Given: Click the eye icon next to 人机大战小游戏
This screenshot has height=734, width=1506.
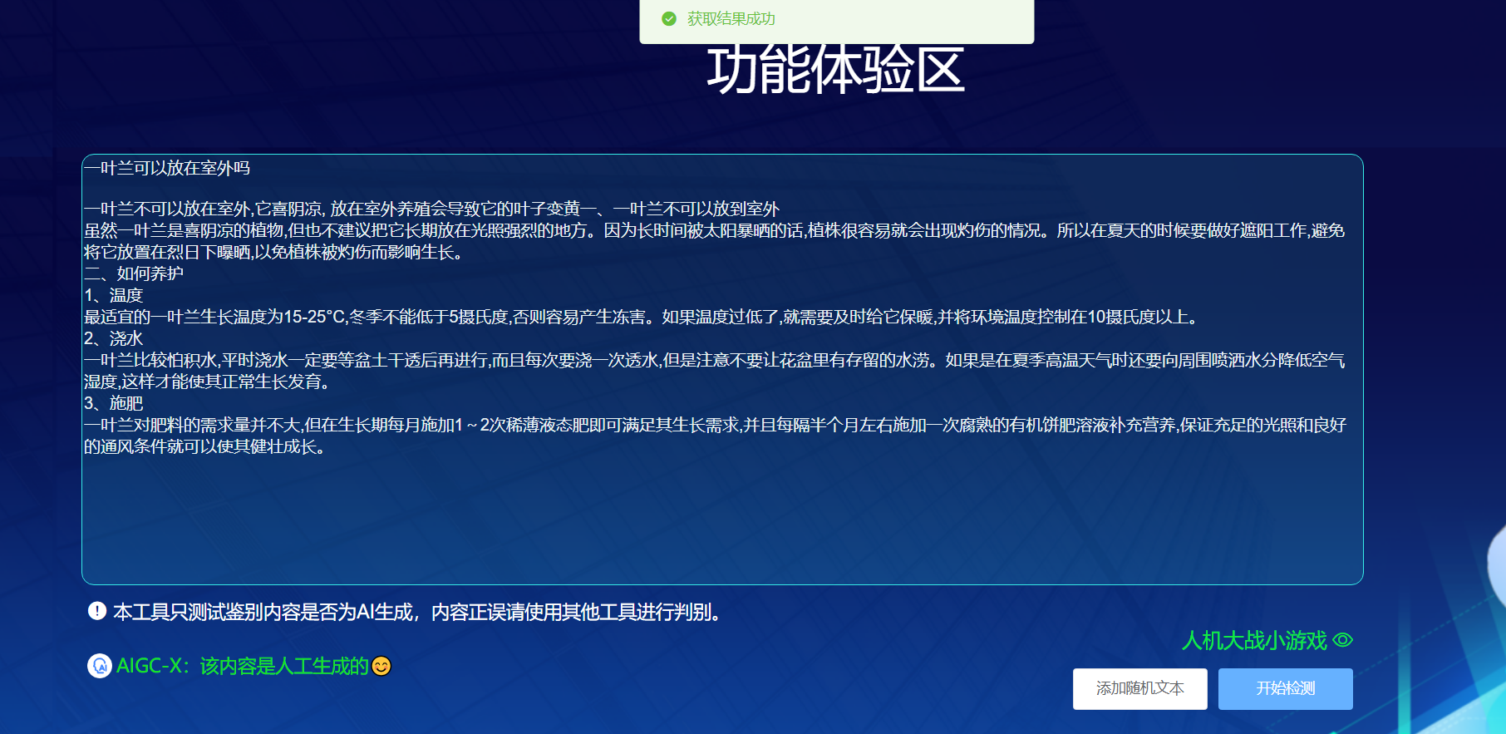Looking at the screenshot, I should click(1342, 640).
